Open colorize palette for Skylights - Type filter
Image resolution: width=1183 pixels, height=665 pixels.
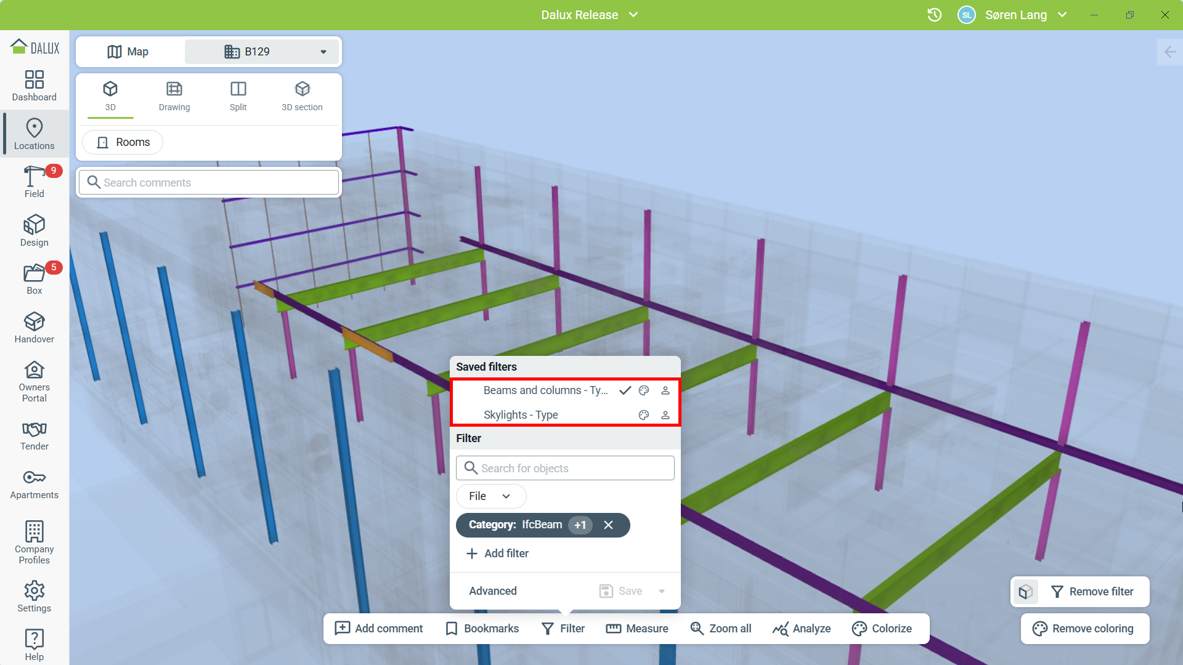click(x=644, y=415)
